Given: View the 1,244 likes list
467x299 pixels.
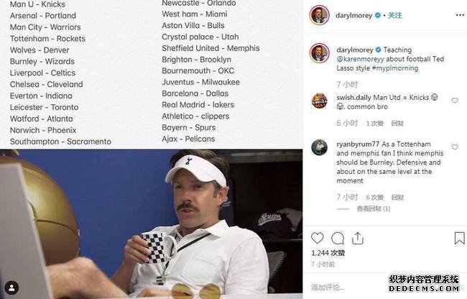Looking at the screenshot, I should pos(328,253).
